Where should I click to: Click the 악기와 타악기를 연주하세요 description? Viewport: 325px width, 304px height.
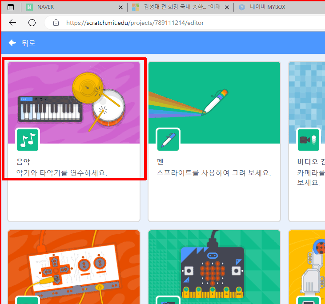coord(61,172)
